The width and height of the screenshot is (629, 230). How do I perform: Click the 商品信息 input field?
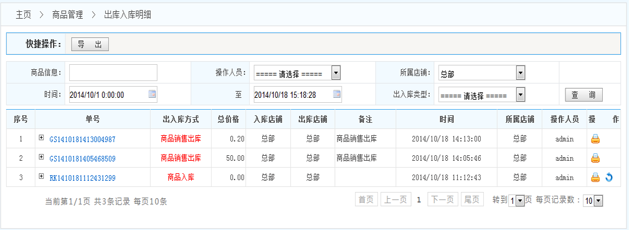[113, 73]
